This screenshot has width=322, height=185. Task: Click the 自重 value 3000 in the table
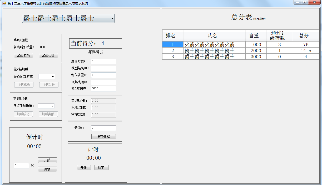(x=256, y=56)
